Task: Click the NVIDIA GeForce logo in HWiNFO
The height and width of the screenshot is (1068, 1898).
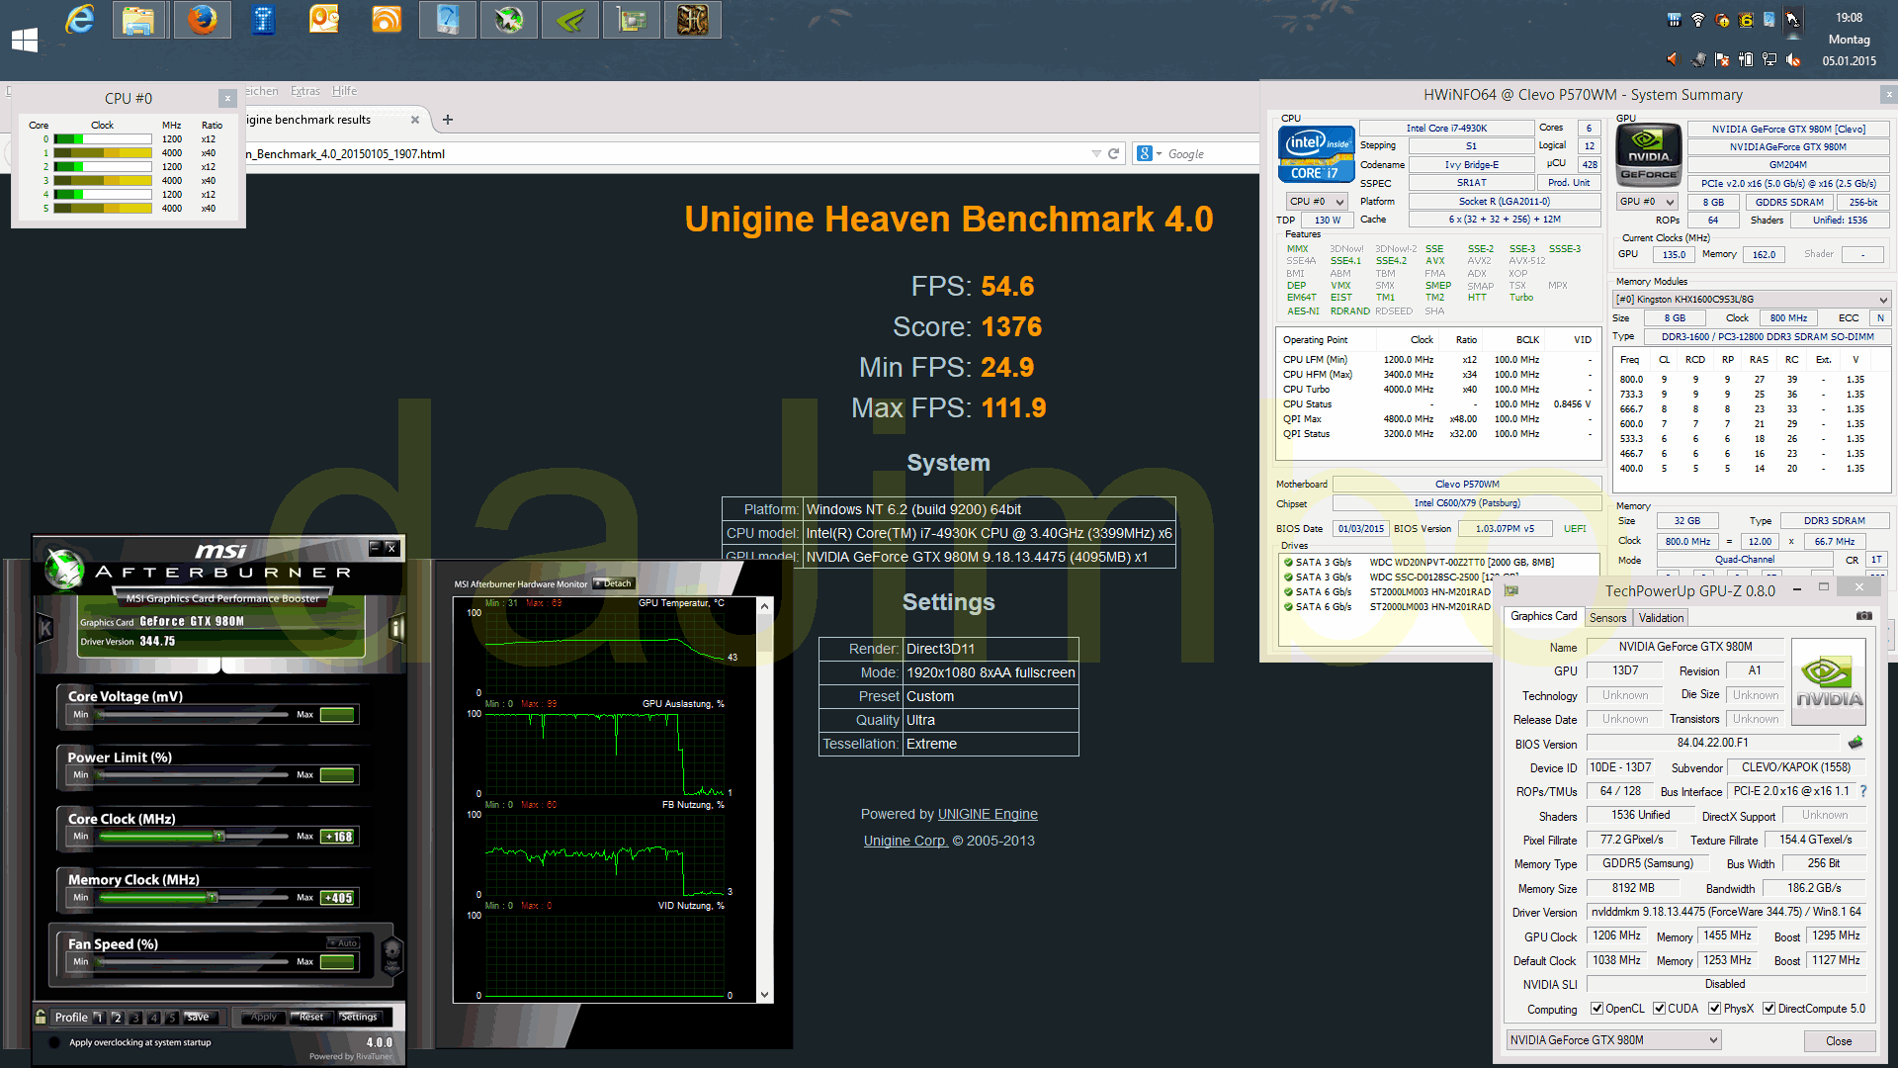Action: (x=1649, y=155)
